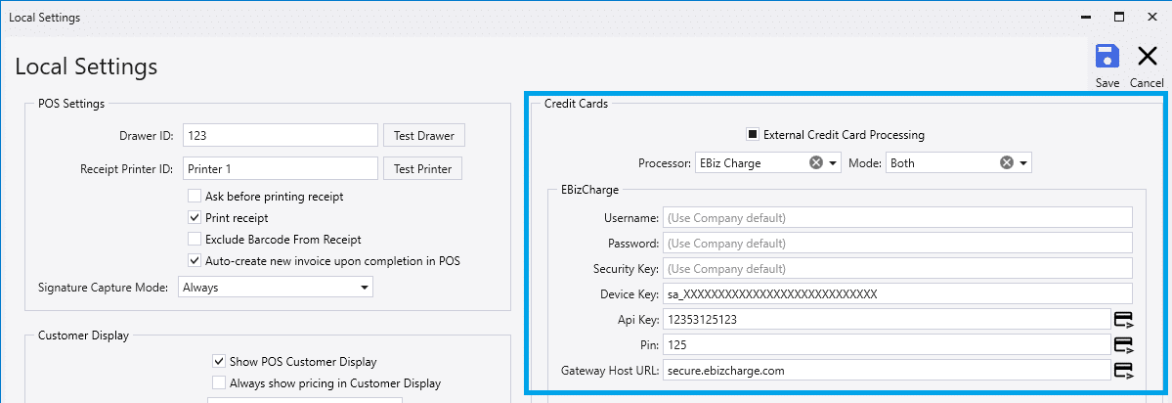Image resolution: width=1172 pixels, height=403 pixels.
Task: Minimize the Local Settings window
Action: click(1085, 17)
